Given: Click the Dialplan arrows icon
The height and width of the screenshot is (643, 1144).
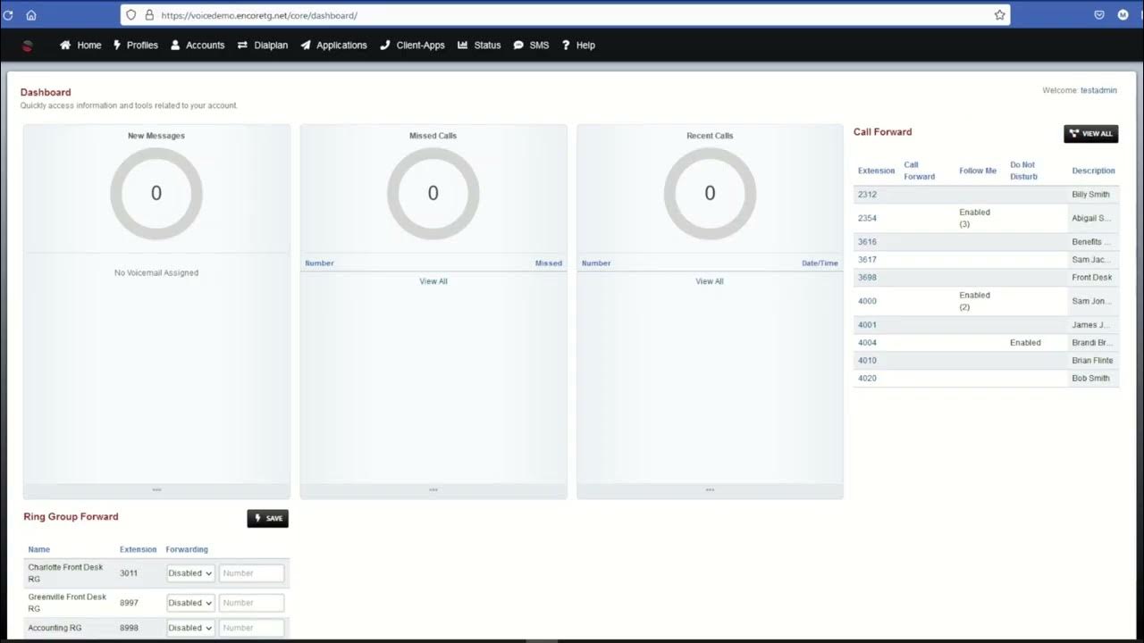Looking at the screenshot, I should [242, 45].
